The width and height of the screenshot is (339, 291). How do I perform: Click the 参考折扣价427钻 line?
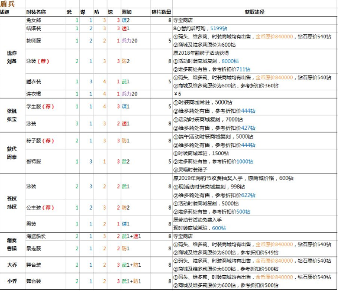214,128
